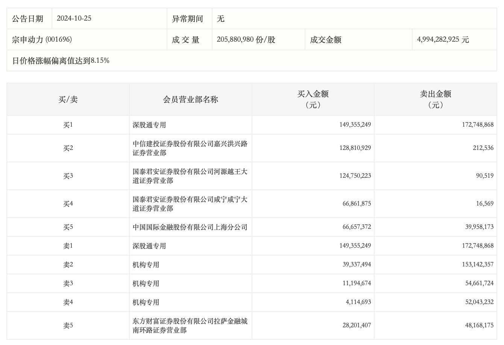Open the 国泰君安 咸宁咸宁大道 branch entry

click(190, 204)
